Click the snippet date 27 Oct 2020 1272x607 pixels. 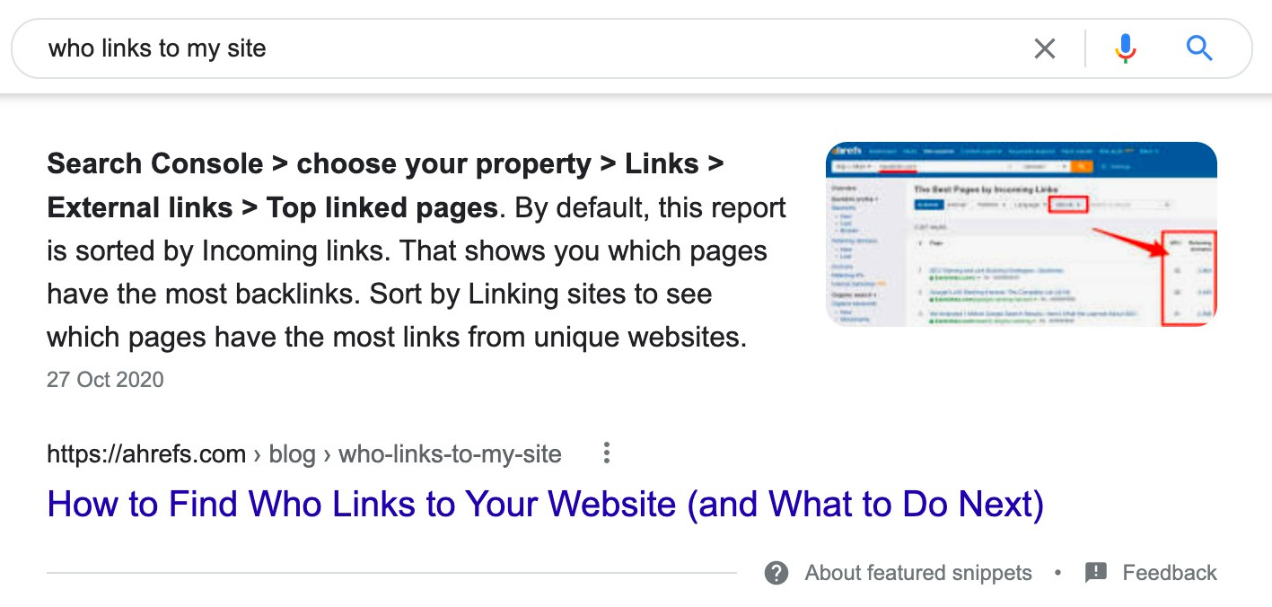[x=105, y=379]
